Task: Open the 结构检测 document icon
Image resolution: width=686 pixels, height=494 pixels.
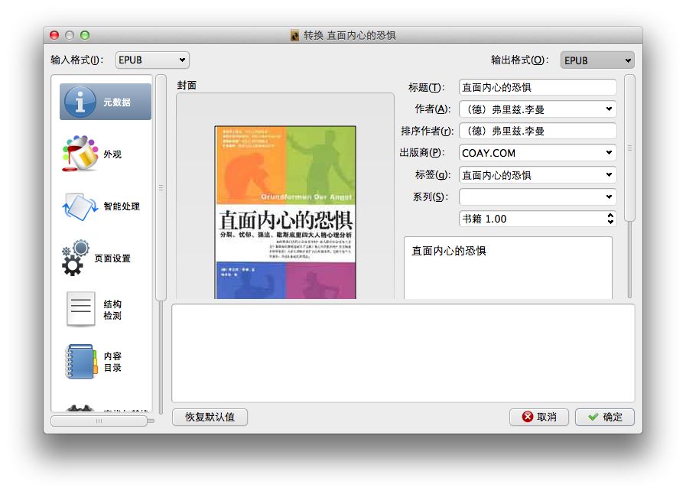Action: [x=80, y=310]
